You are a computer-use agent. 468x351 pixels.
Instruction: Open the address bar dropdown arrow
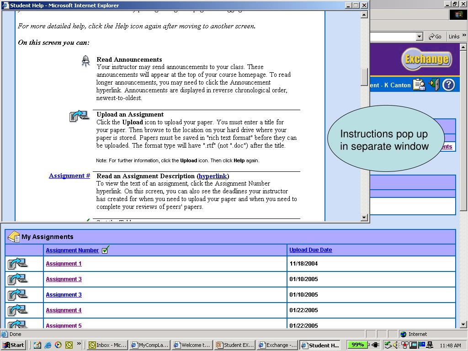pos(420,37)
